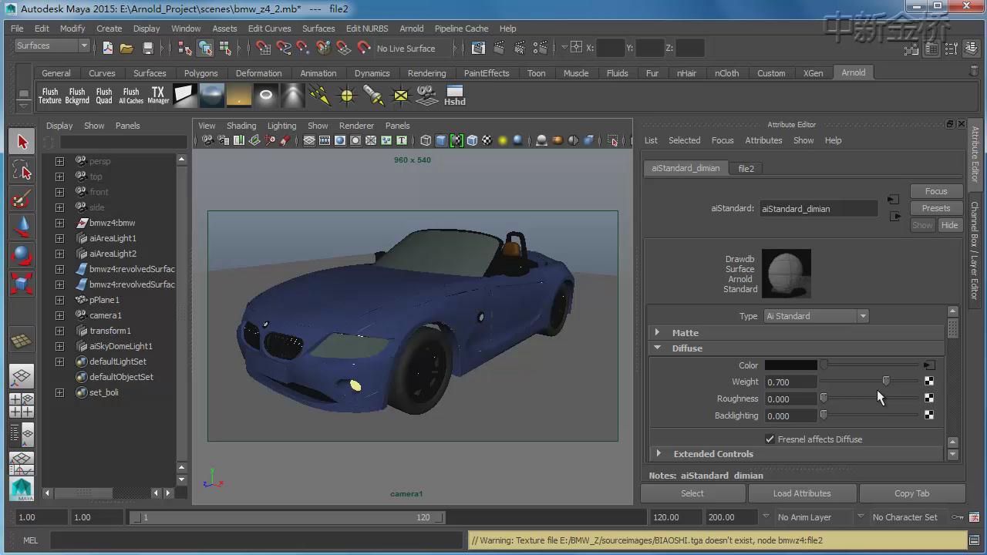This screenshot has height=555, width=987.
Task: Click the Load Attributes button
Action: tap(802, 493)
